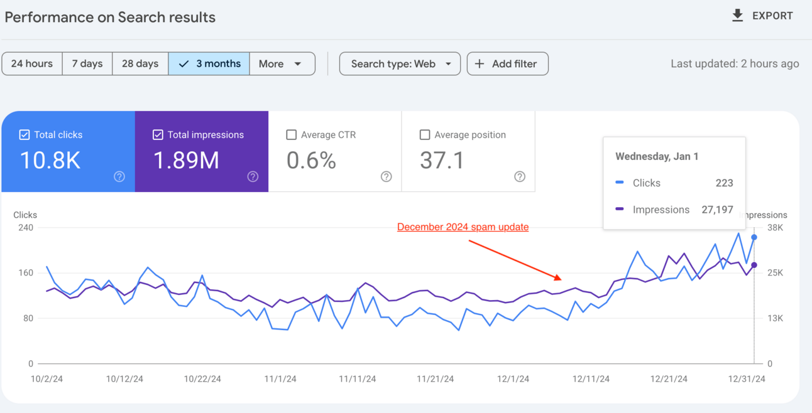Click the December 2024 spam update link
The height and width of the screenshot is (413, 812).
463,227
